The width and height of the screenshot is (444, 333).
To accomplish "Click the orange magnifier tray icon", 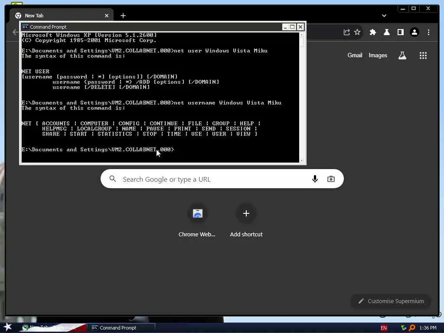I will pos(412,328).
